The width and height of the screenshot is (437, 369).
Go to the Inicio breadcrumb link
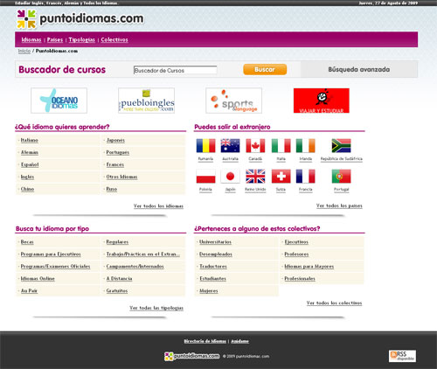coord(24,51)
